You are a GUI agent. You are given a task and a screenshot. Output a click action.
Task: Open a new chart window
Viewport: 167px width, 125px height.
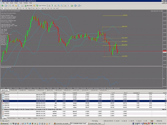[x=2, y=6]
